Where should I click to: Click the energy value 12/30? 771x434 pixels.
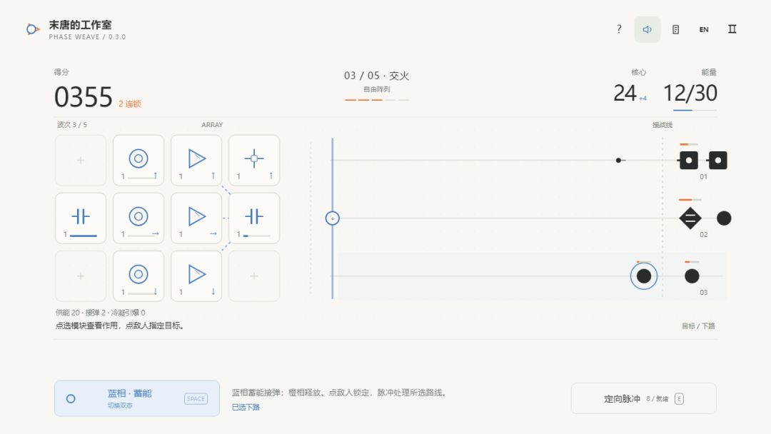pyautogui.click(x=690, y=93)
